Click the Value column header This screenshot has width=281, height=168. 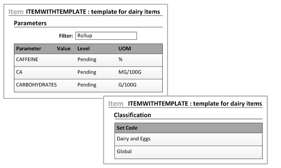pos(64,48)
